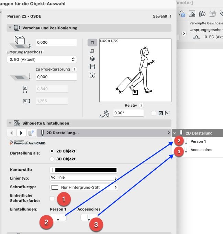This screenshot has height=234, width=223.
Task: Click the floor plan icon in background toolbar
Action: (192, 14)
